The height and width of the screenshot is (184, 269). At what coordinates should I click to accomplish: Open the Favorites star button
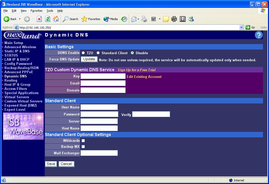click(x=91, y=19)
